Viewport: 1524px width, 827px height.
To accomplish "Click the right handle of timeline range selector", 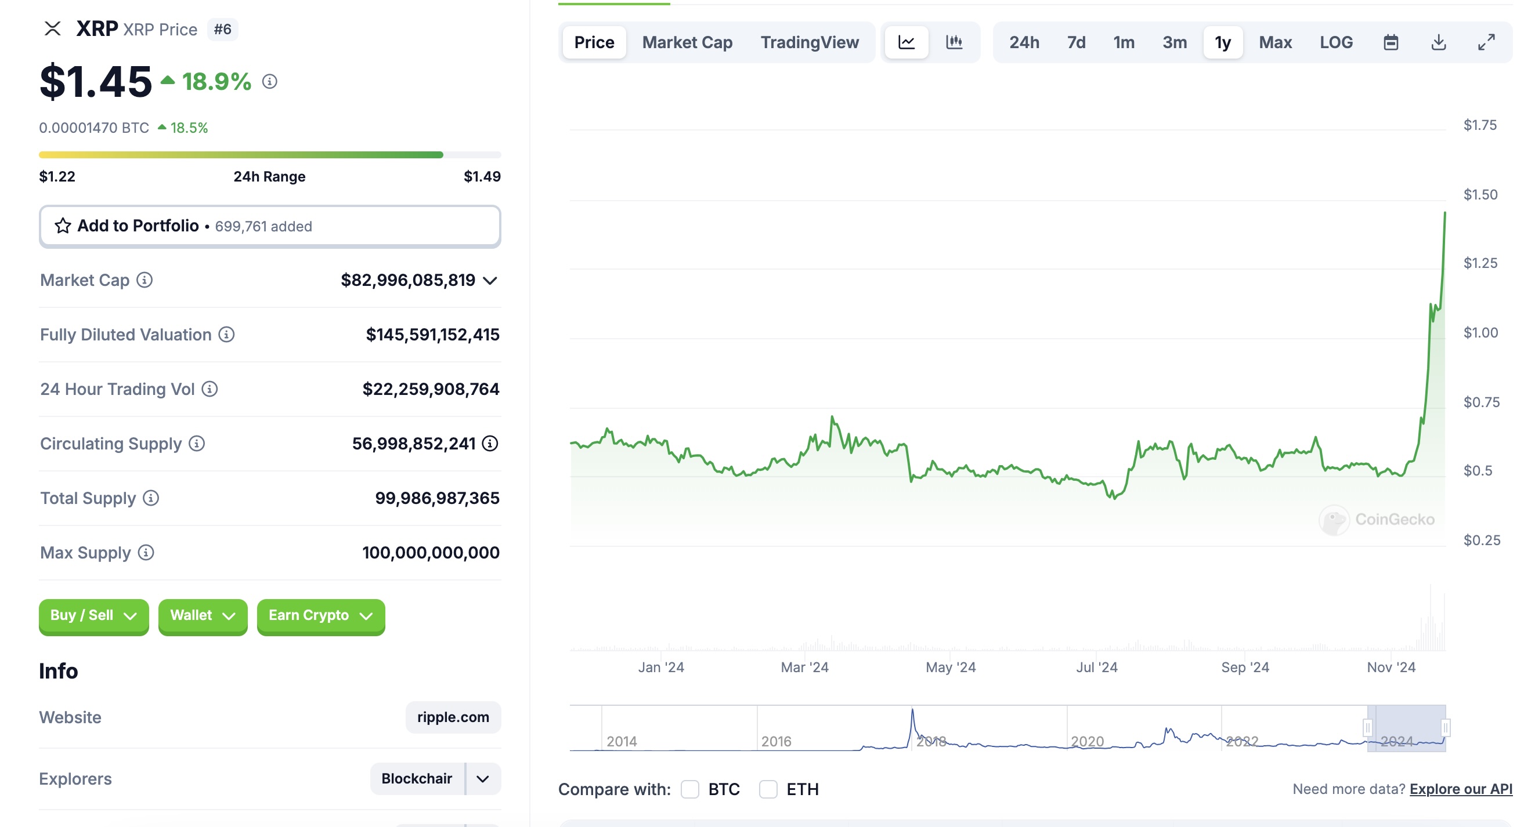I will coord(1445,727).
